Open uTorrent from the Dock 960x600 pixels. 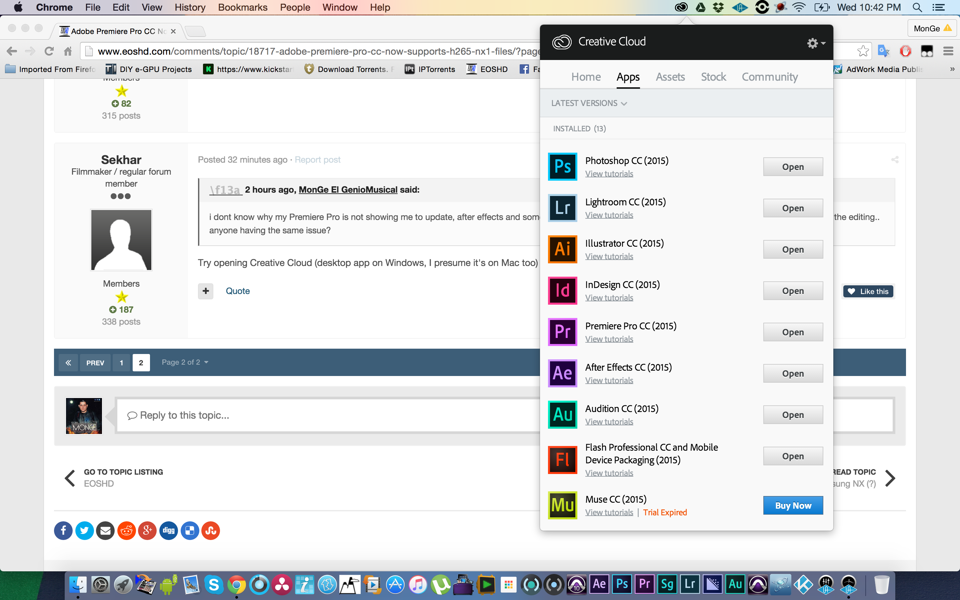click(440, 584)
